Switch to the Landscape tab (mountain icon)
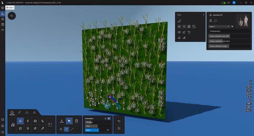The width and height of the screenshot is (254, 136). click(27, 112)
